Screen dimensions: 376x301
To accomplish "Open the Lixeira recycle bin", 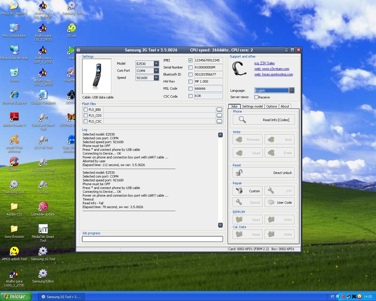I will click(x=14, y=75).
